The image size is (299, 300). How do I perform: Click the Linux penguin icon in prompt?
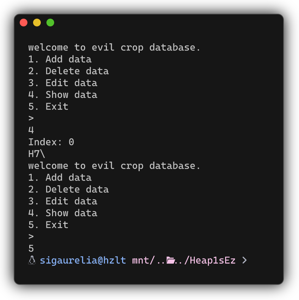click(32, 261)
